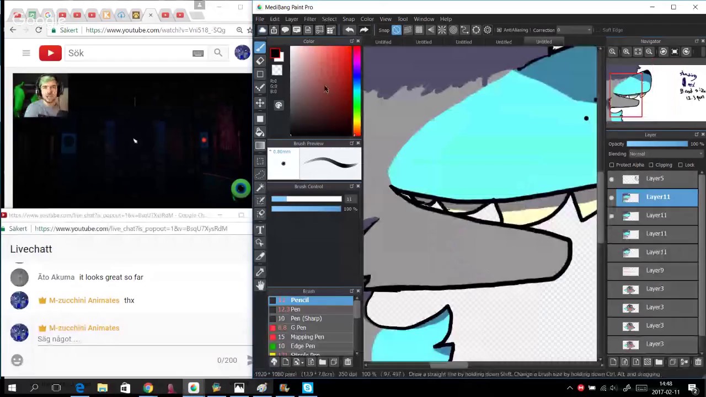Enable the concentric circle snap guide
Image resolution: width=706 pixels, height=397 pixels.
pos(453,30)
